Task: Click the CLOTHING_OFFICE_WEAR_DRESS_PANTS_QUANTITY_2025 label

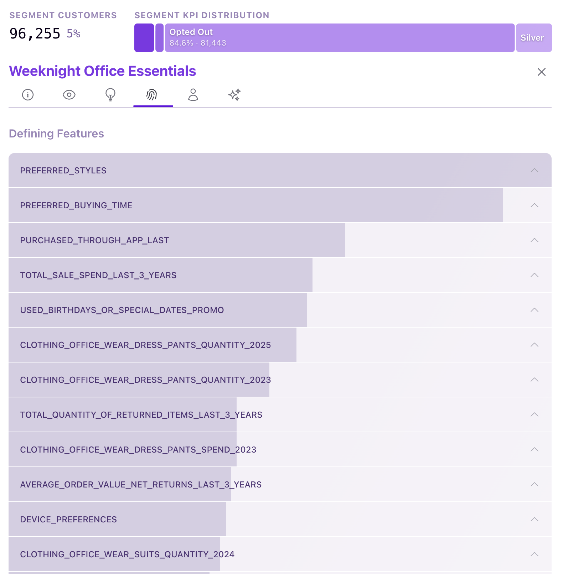Action: click(145, 345)
